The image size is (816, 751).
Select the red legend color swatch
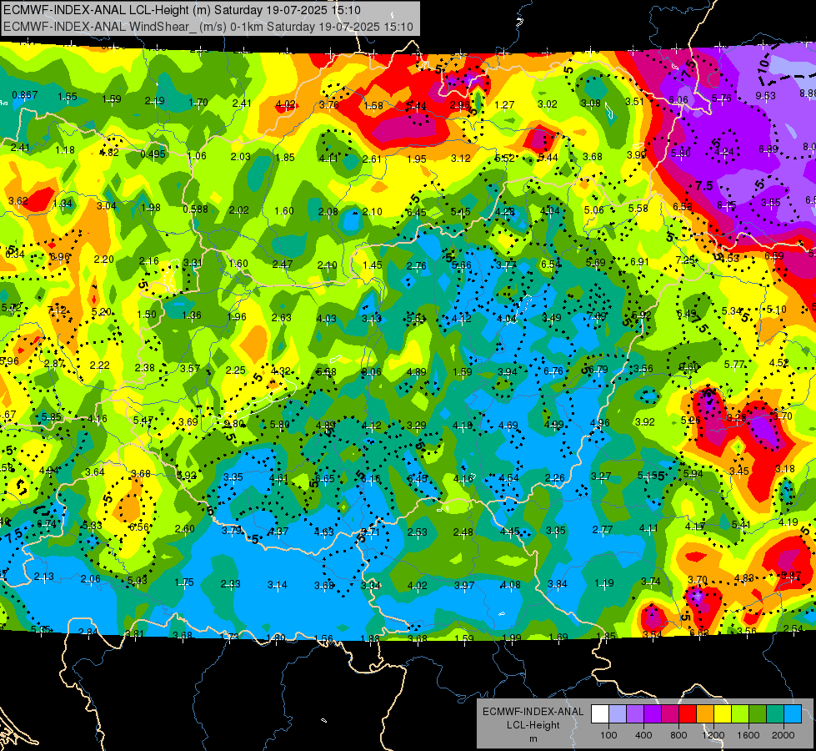click(688, 714)
